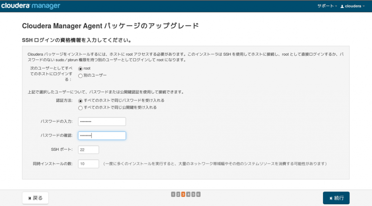The image size is (372, 206).
Task: Choose same password for all hosts option
Action: pyautogui.click(x=80, y=101)
